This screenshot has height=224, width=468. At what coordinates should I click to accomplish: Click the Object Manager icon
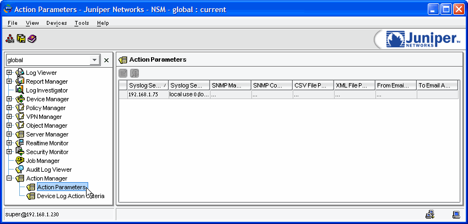(20, 125)
